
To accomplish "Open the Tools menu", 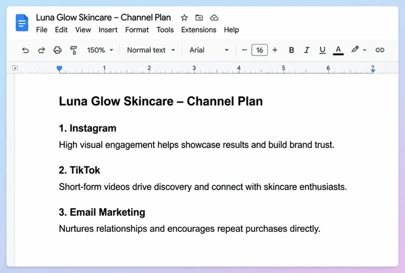I will coord(165,30).
